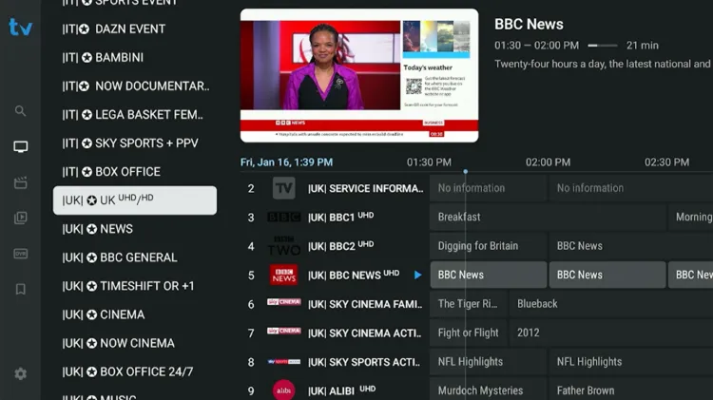Open the BBC News video preview

coord(359,75)
